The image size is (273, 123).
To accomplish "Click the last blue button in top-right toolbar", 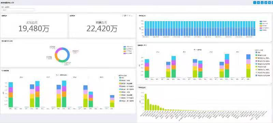I will [272, 2].
